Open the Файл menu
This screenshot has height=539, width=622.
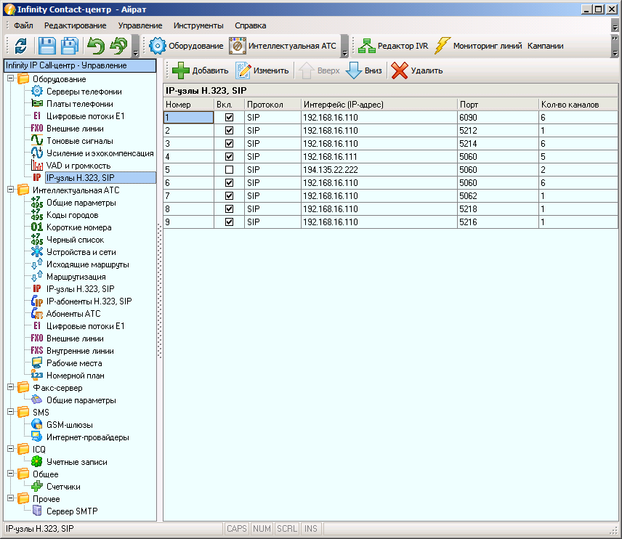tap(23, 25)
